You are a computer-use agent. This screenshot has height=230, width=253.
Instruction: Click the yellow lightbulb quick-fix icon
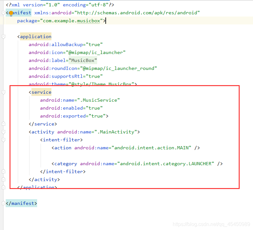[x=11, y=14]
